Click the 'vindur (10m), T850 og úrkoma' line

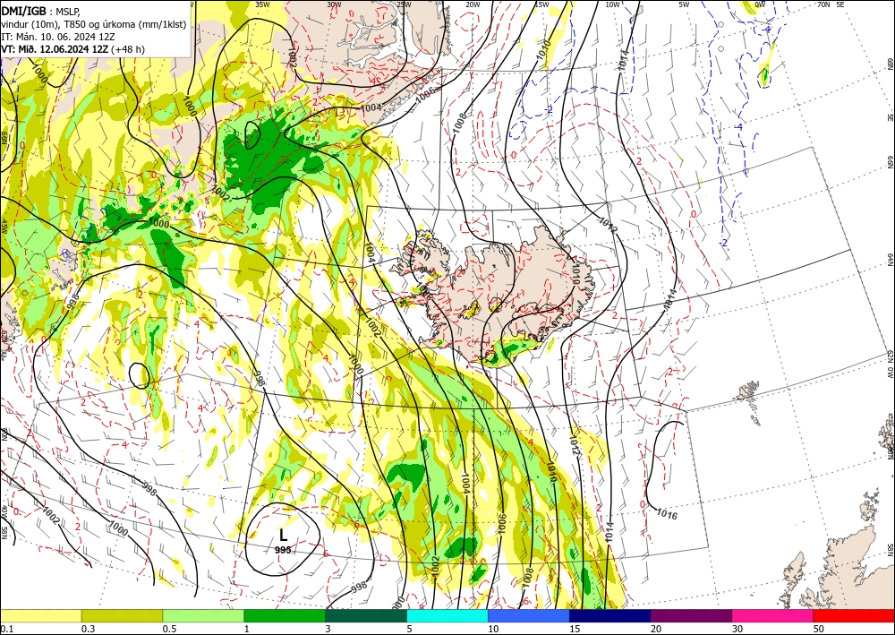tap(93, 23)
